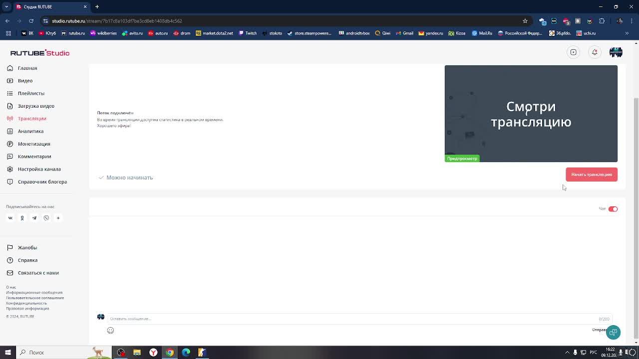Open the Kizoa bookmark
Screen dimensions: 639x359
tap(457, 33)
